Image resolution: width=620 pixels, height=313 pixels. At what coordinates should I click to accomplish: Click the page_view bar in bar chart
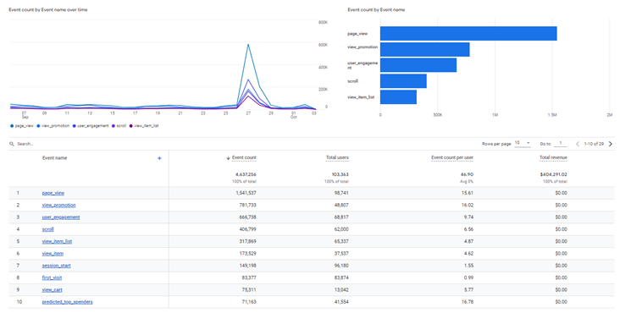coord(468,34)
